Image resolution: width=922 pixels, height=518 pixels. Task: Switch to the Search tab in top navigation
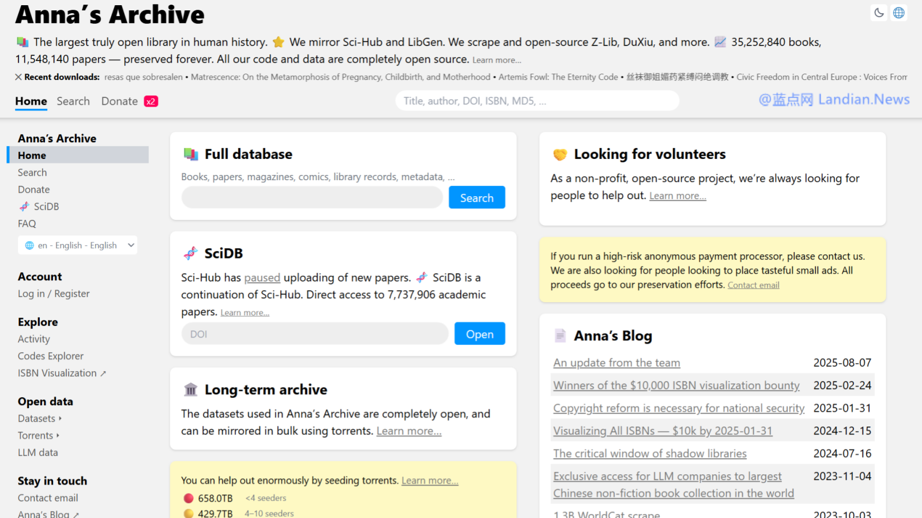point(73,101)
